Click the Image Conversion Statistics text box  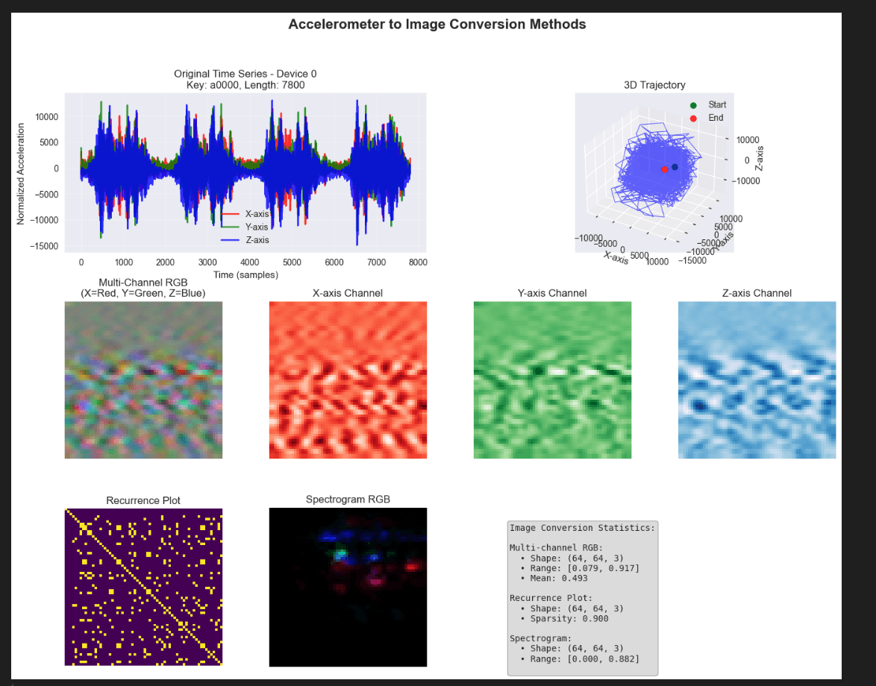pos(582,598)
